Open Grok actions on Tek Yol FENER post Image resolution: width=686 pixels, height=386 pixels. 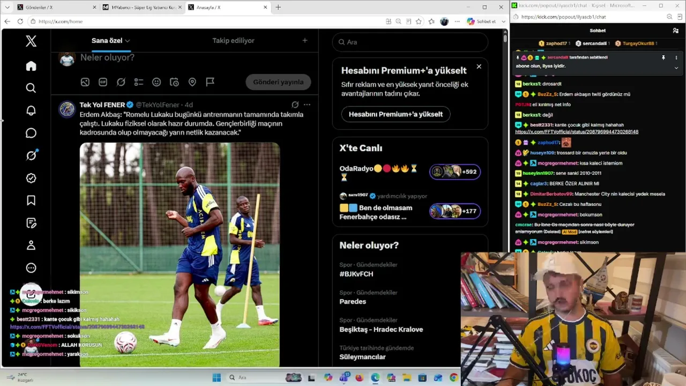click(295, 105)
